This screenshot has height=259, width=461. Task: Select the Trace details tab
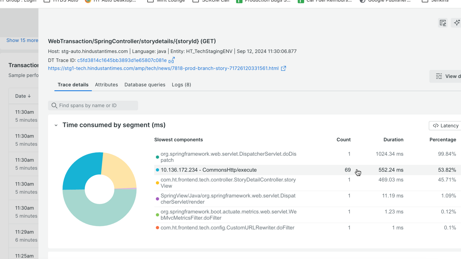tap(73, 85)
